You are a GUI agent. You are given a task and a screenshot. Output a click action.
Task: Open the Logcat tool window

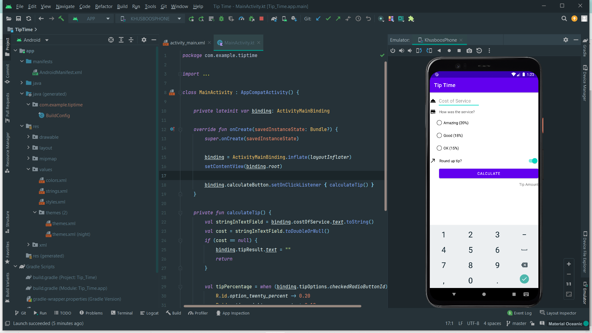(x=149, y=313)
